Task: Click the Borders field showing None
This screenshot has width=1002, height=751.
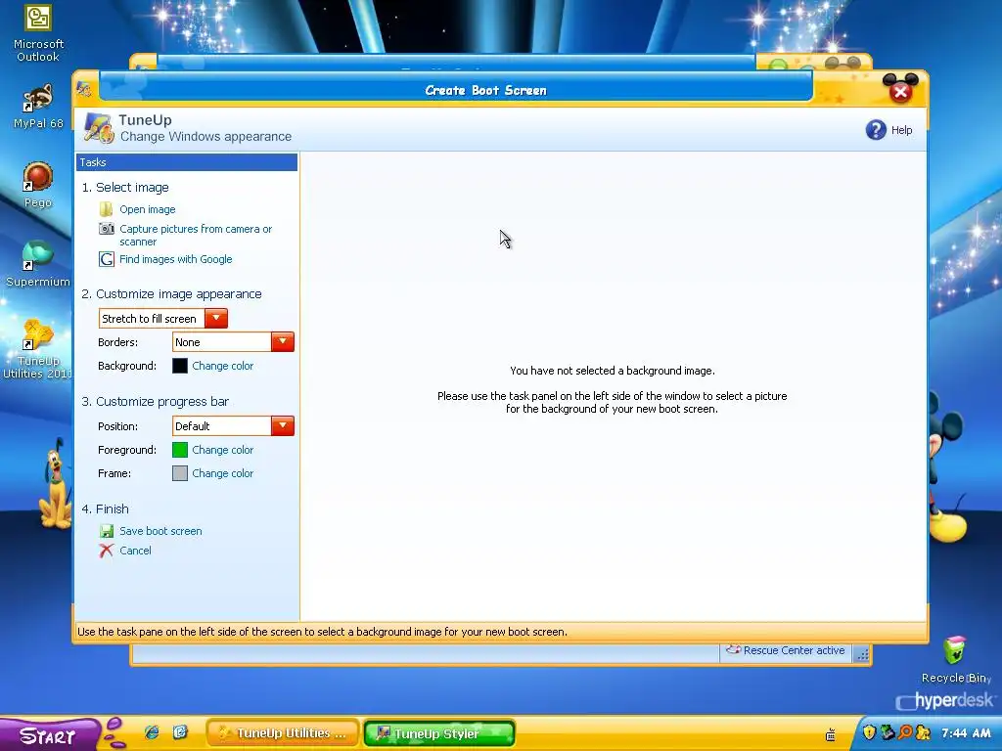Action: [x=222, y=341]
